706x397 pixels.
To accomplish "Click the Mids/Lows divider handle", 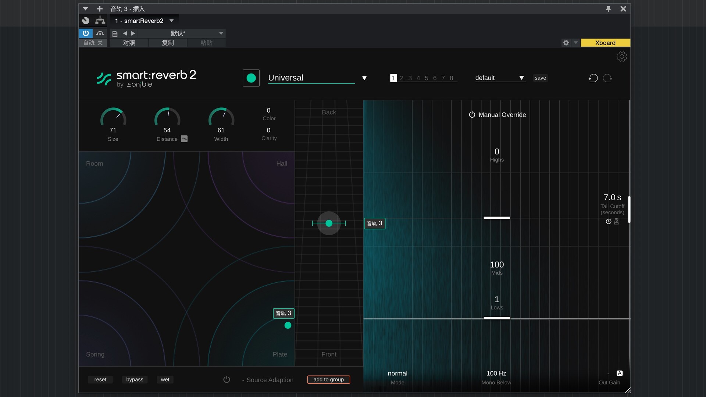I will click(497, 318).
